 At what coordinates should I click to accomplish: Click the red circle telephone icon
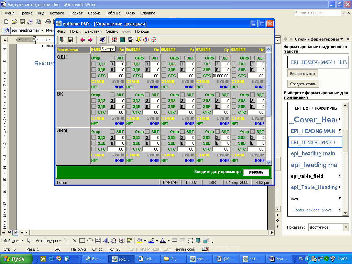click(146, 40)
